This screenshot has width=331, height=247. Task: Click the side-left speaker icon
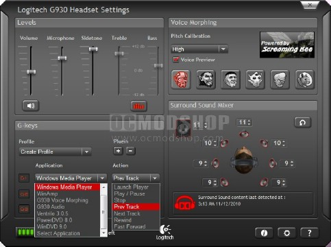(215, 163)
